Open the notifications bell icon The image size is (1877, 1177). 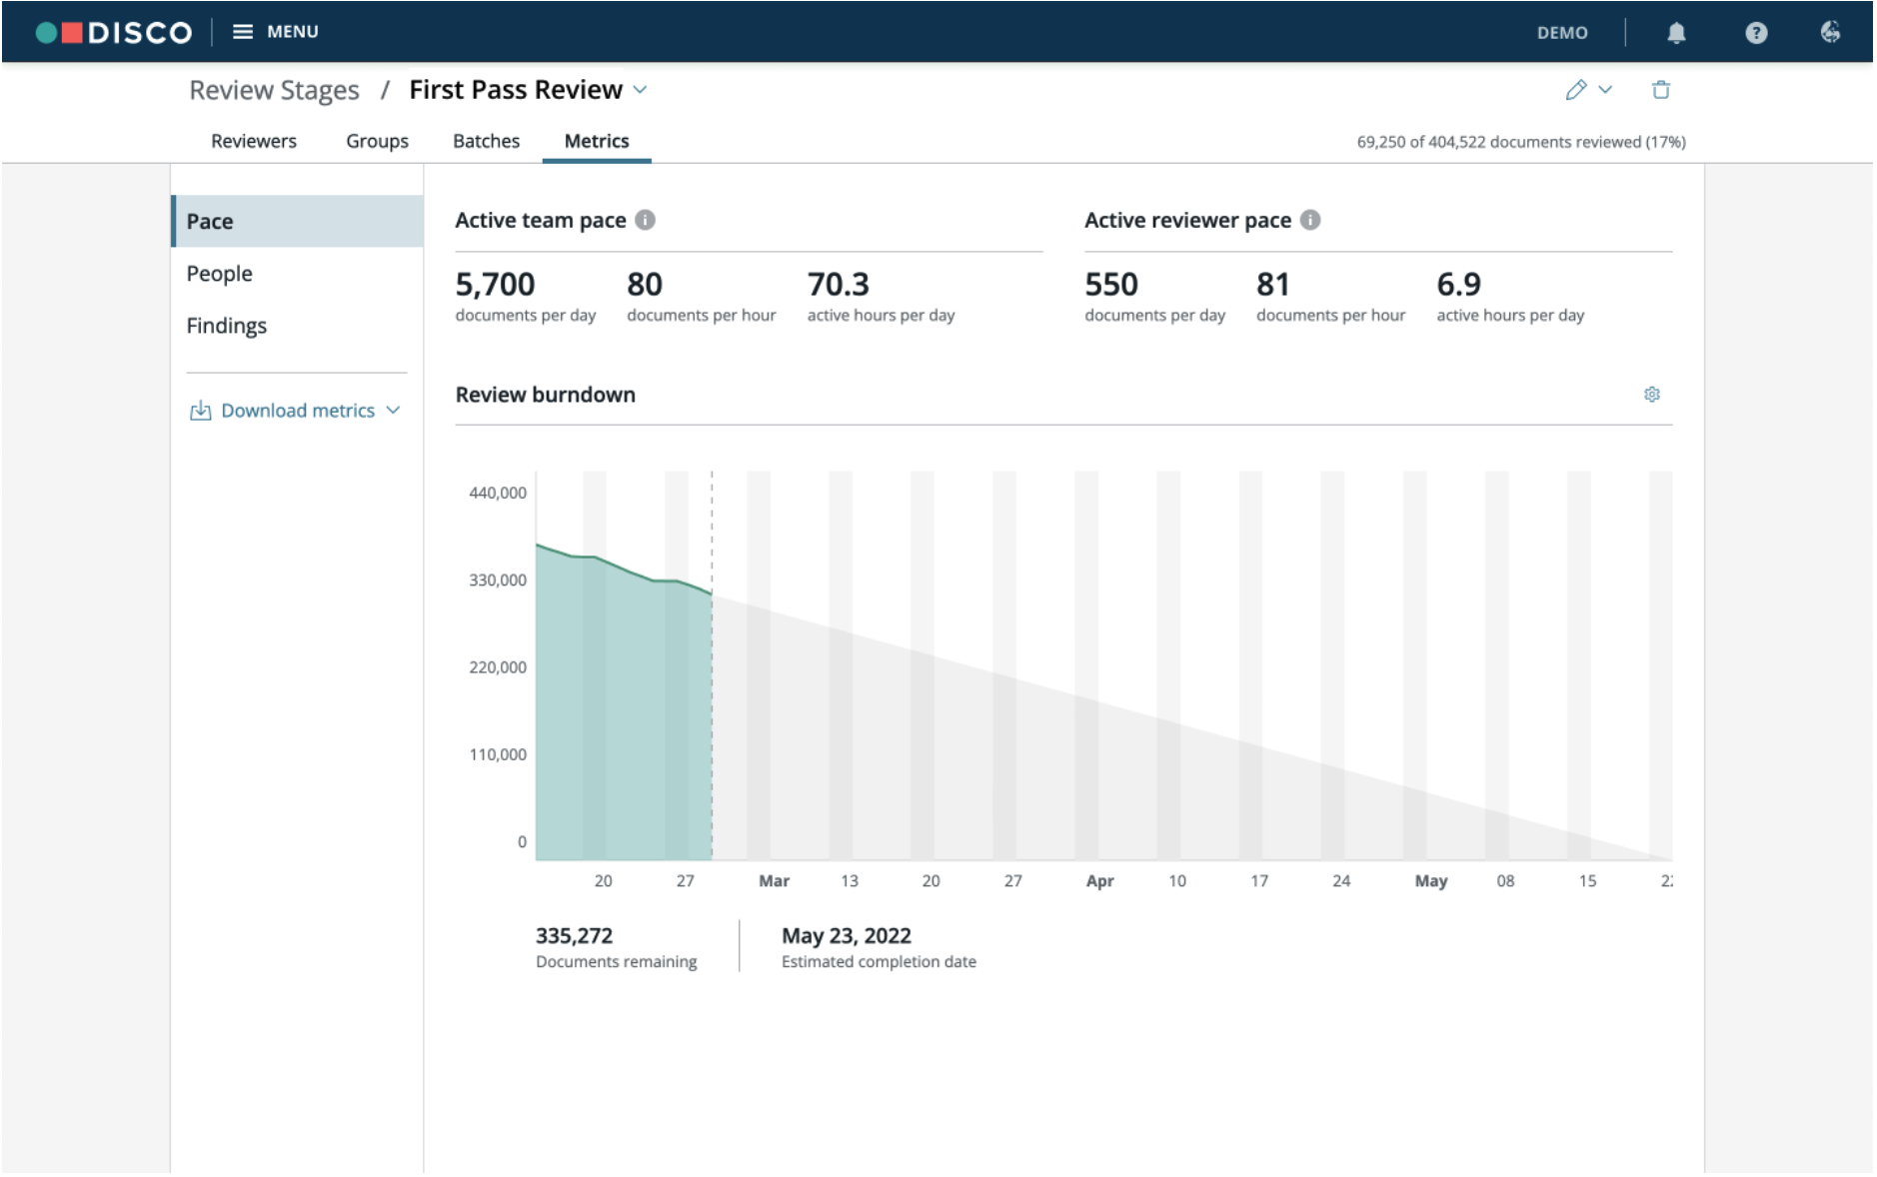(x=1676, y=33)
